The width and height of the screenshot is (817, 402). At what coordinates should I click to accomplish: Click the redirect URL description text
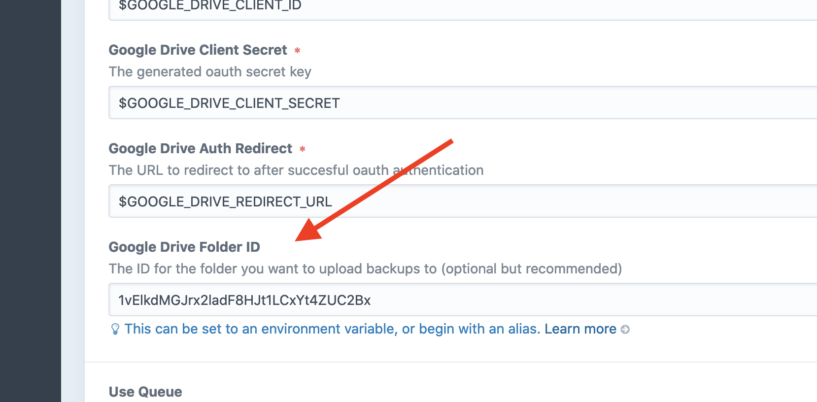(296, 170)
